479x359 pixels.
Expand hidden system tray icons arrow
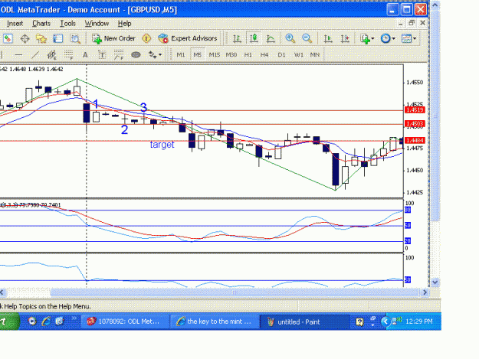click(x=385, y=321)
